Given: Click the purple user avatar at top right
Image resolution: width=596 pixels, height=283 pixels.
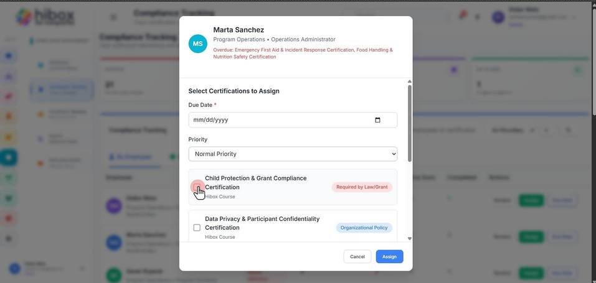Looking at the screenshot, I should click(x=498, y=17).
